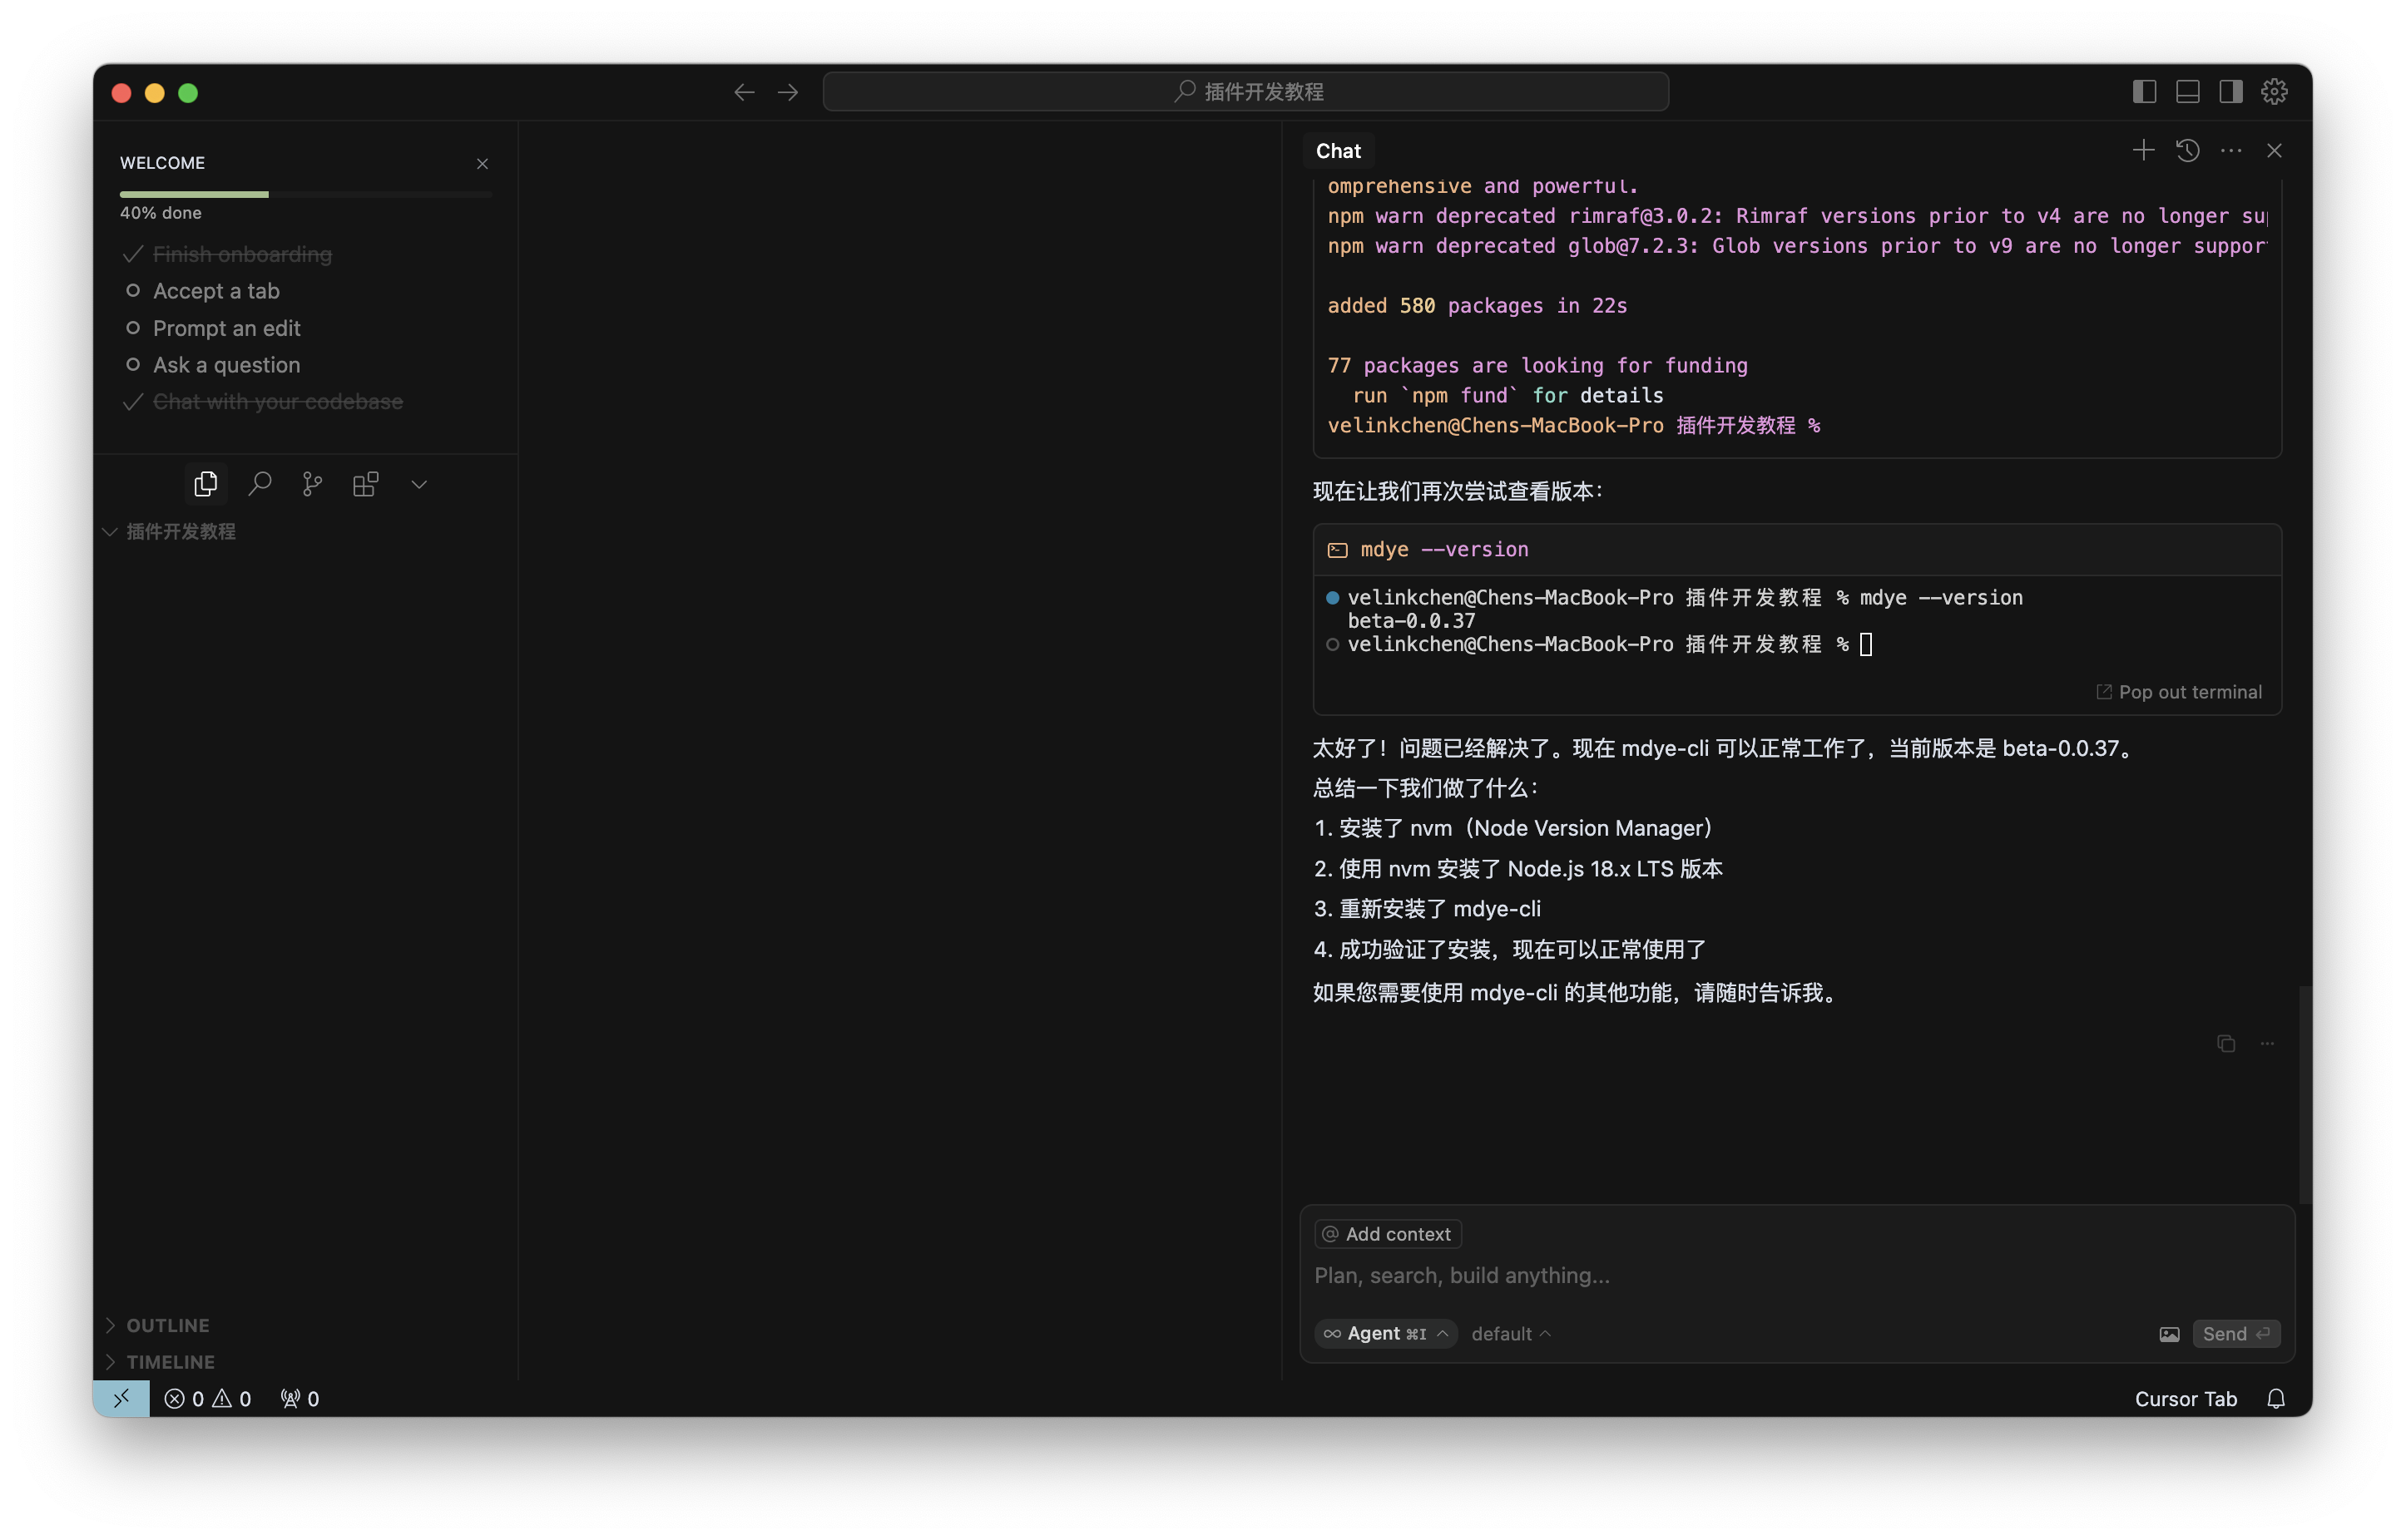Open the Search view icon
Image resolution: width=2406 pixels, height=1540 pixels.
coord(260,484)
